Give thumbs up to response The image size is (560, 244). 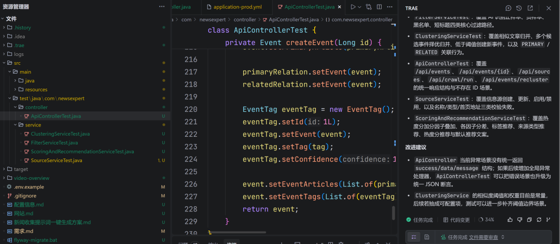(510, 220)
